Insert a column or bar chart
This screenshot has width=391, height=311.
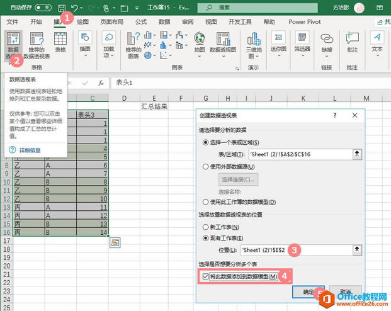pyautogui.click(x=147, y=35)
